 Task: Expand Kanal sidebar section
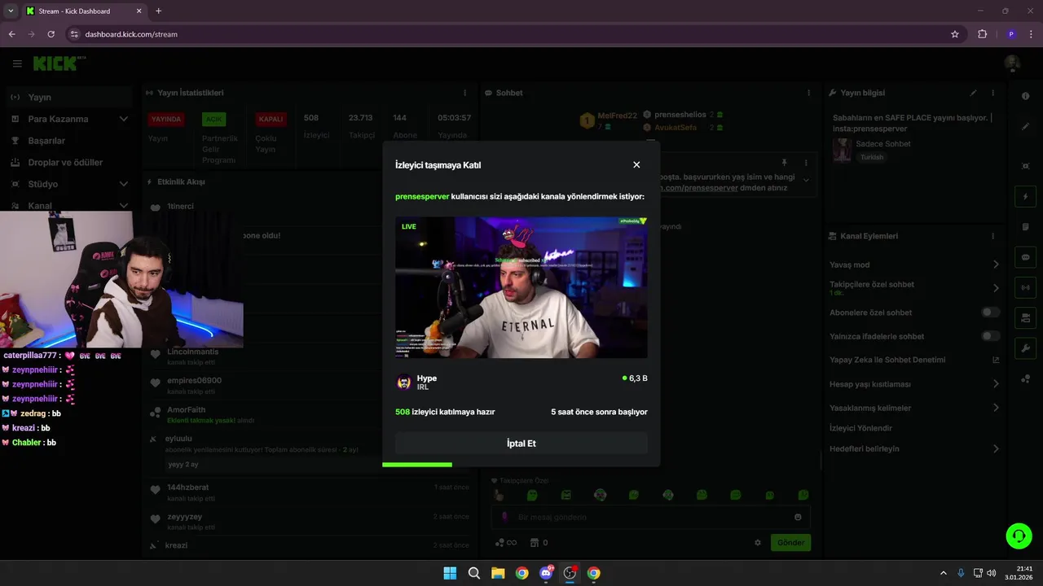[x=123, y=206]
